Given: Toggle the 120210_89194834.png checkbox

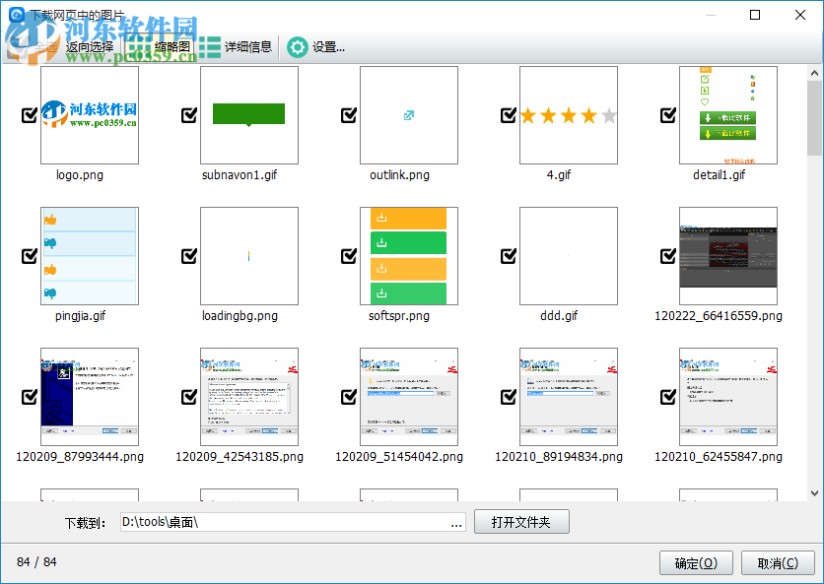Looking at the screenshot, I should (509, 397).
